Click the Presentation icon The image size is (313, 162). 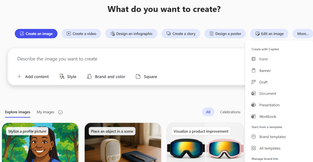[x=253, y=105]
